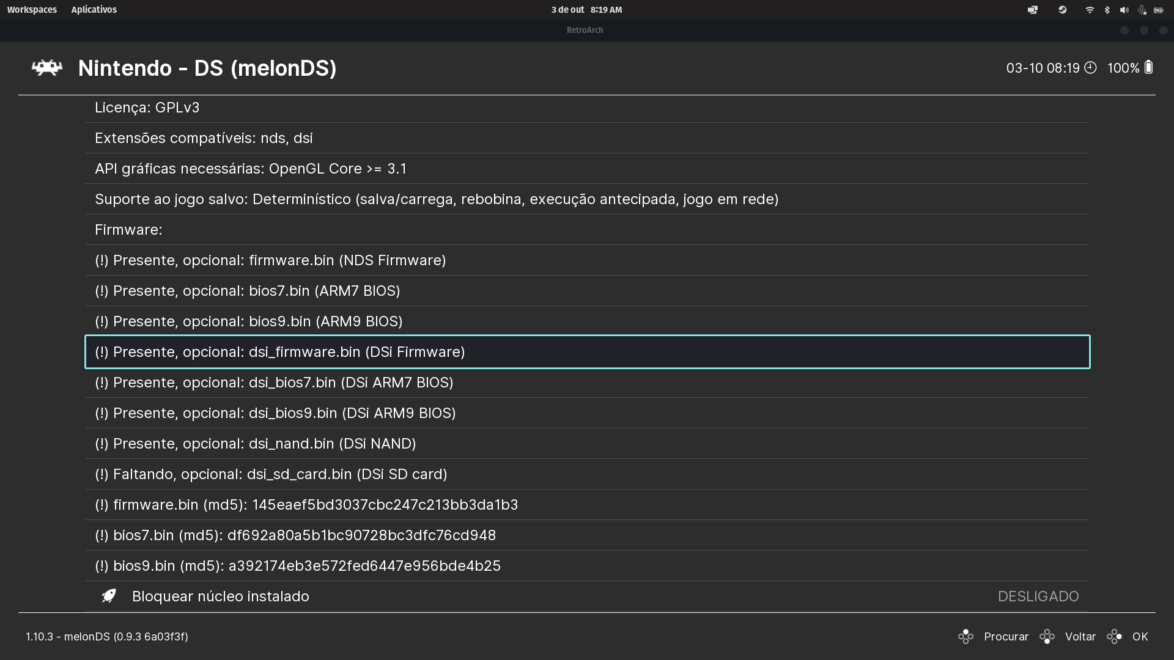Click the 03-10 08:19 timestamp in the header
Viewport: 1174px width, 660px height.
coord(1043,68)
